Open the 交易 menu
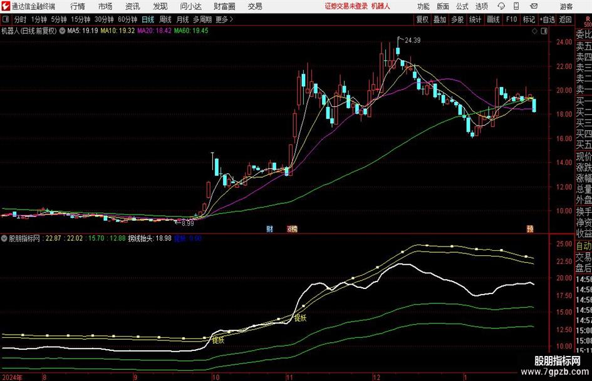The height and width of the screenshot is (381, 592). pyautogui.click(x=255, y=6)
